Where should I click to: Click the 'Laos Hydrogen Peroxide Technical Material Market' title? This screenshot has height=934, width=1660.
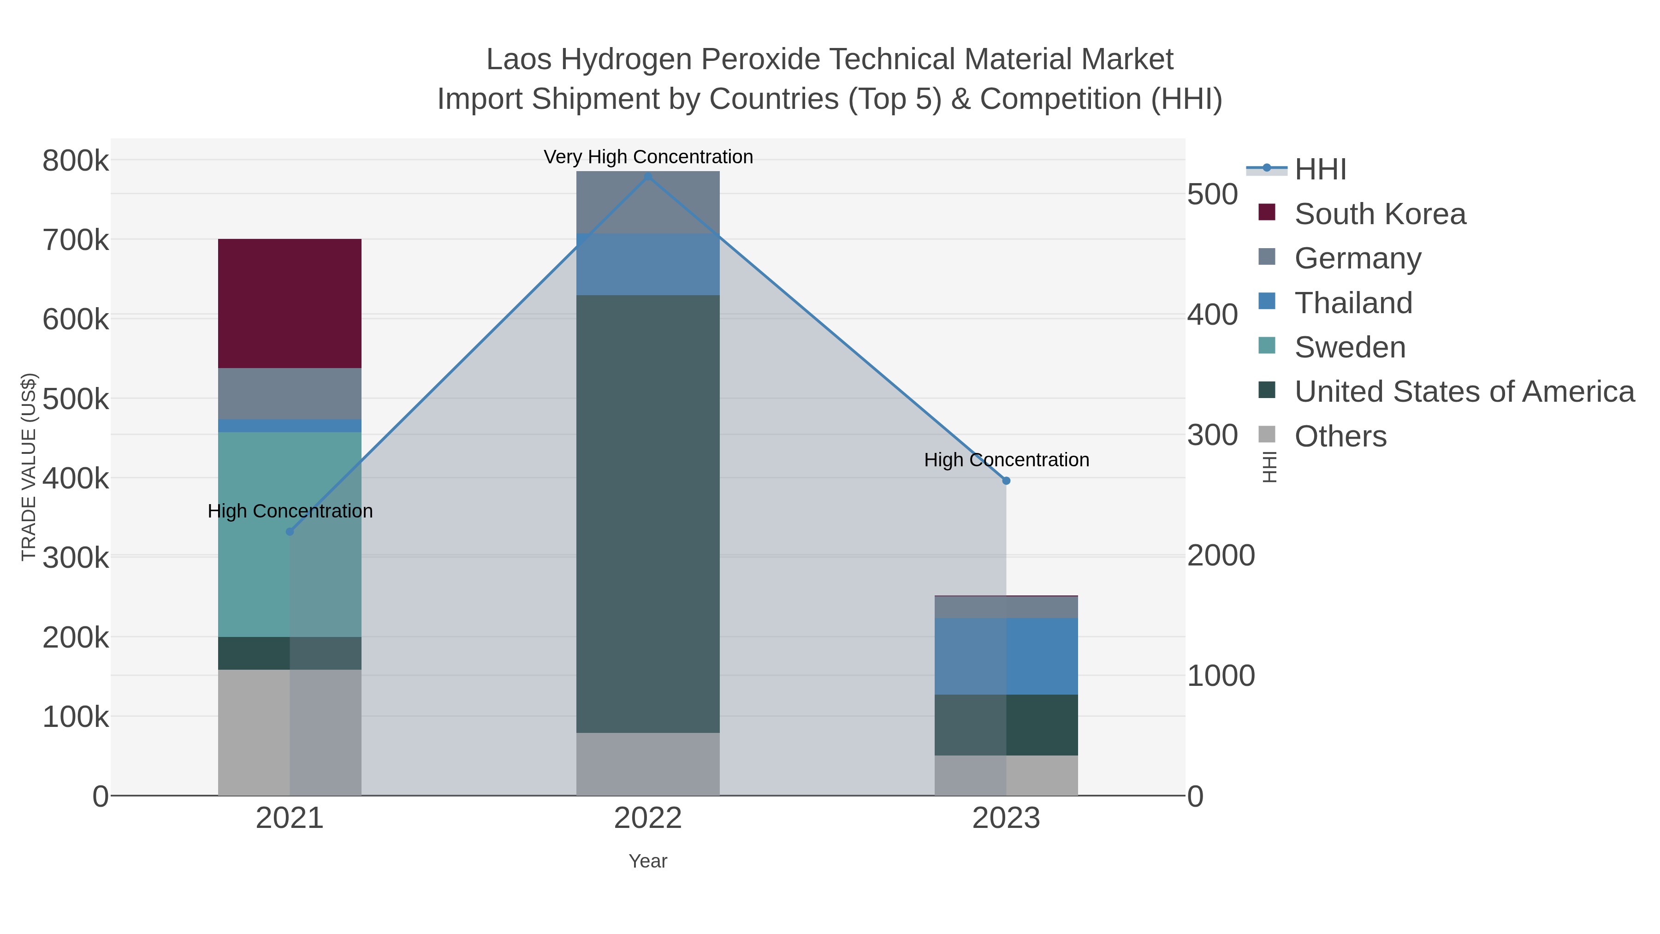(830, 59)
